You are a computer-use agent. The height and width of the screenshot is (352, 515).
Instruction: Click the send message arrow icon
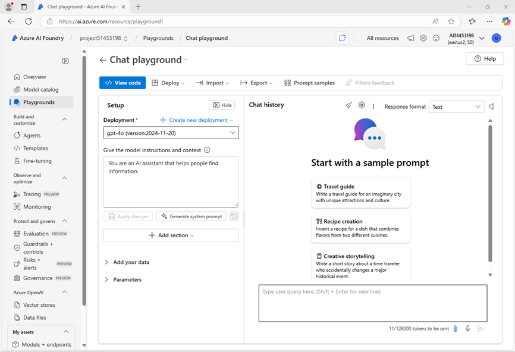[x=480, y=328]
